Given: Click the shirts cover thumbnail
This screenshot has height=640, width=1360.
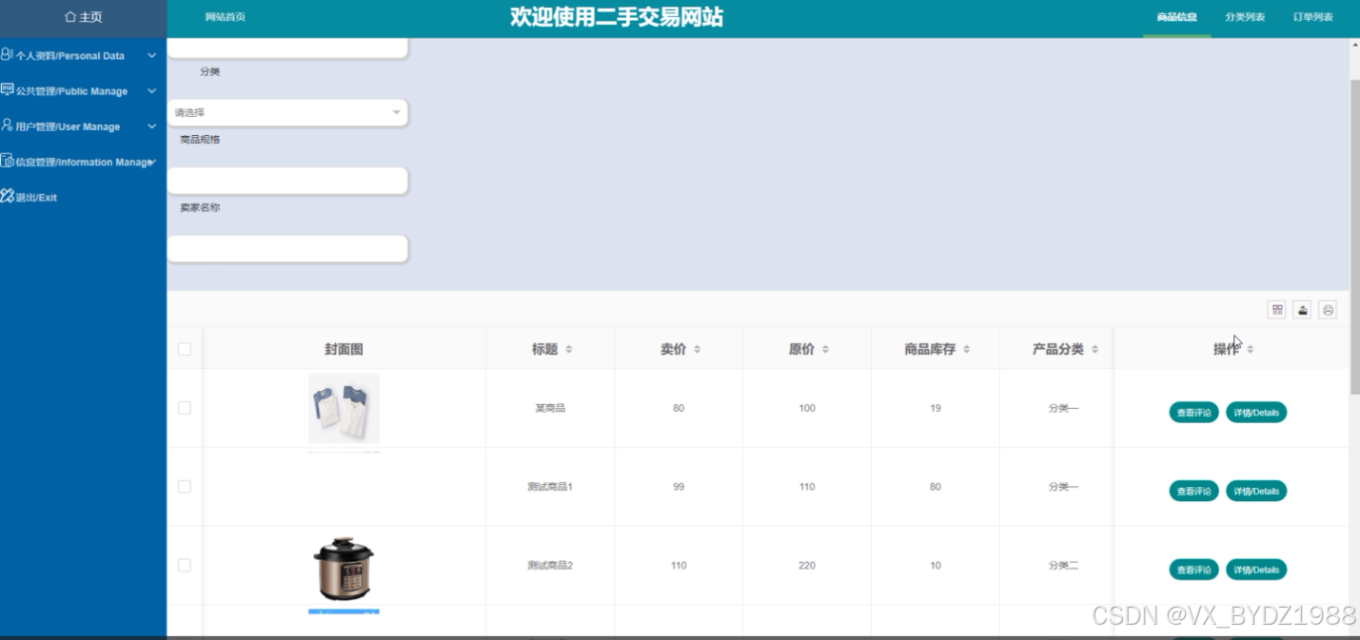Looking at the screenshot, I should click(344, 408).
